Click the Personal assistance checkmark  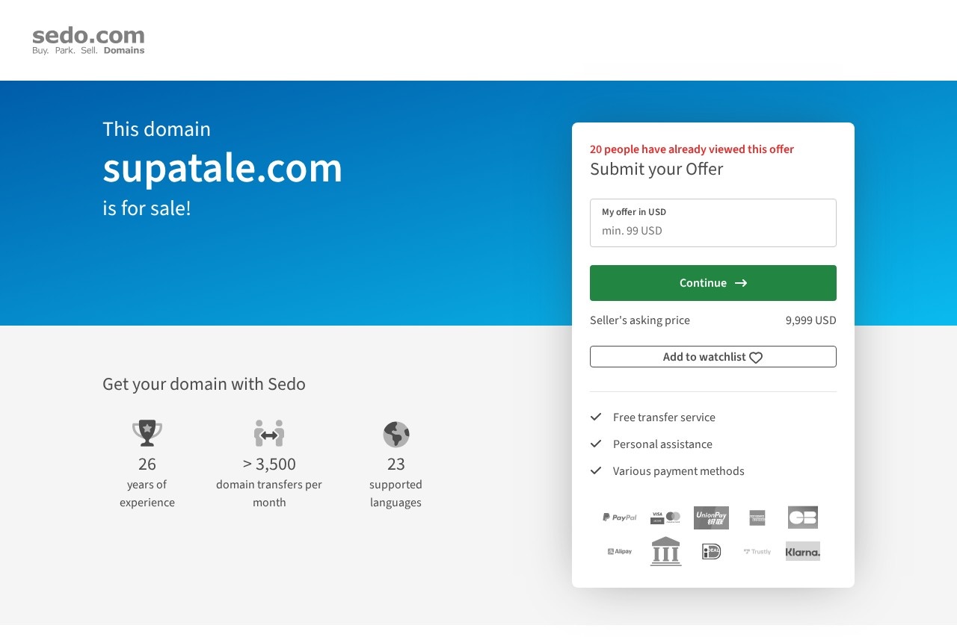point(597,444)
